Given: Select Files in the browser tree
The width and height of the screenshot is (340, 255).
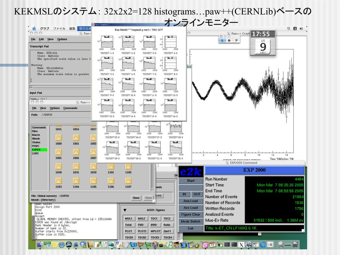Looking at the screenshot, I should [35, 131].
